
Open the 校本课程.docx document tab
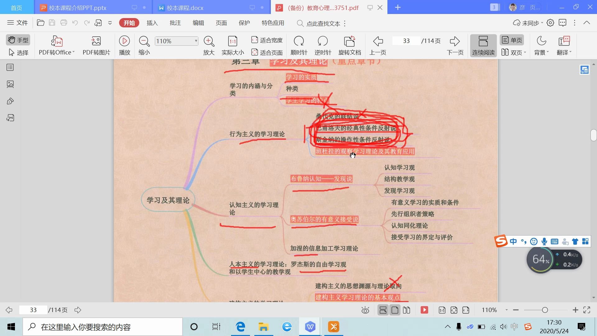click(185, 7)
